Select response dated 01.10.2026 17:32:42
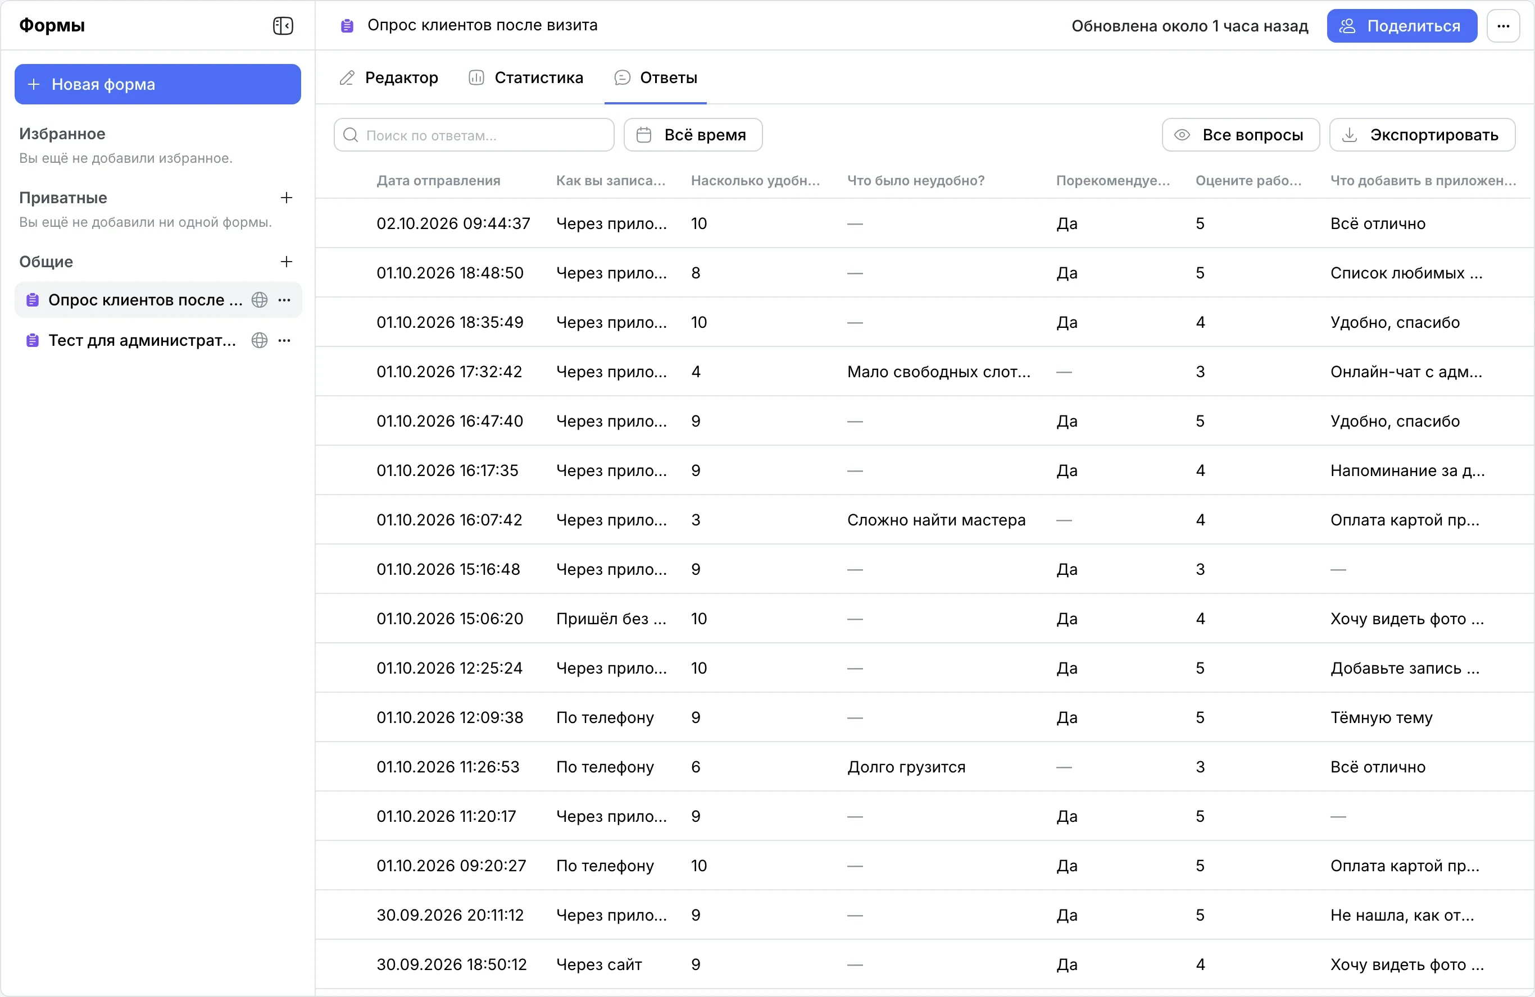 (x=924, y=371)
